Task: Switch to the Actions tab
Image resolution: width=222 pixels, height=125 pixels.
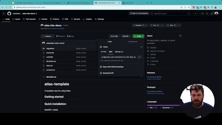Action: point(43,19)
